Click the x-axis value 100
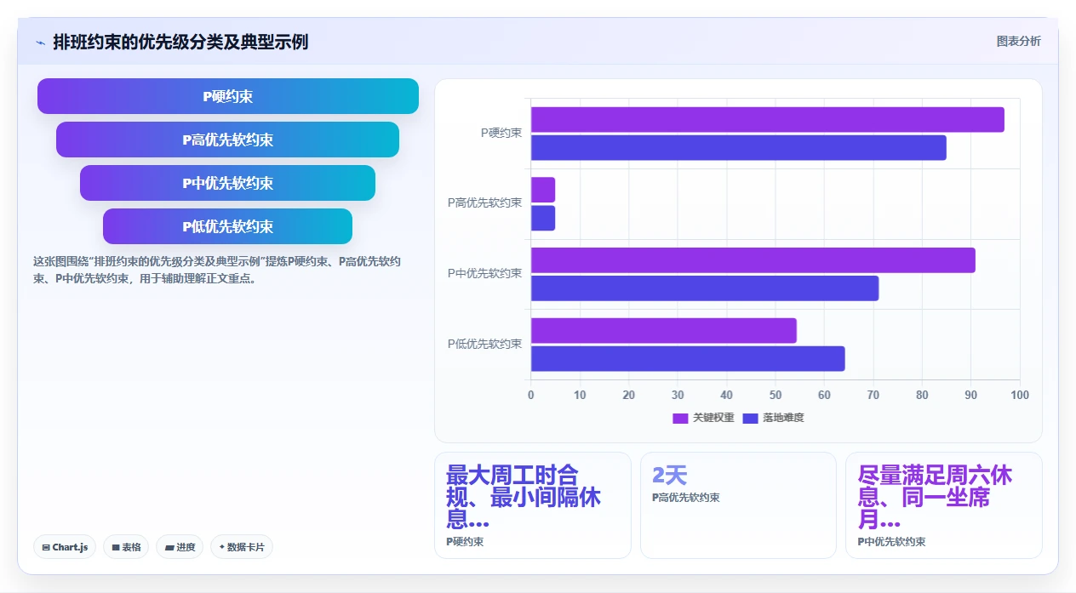The width and height of the screenshot is (1076, 593). coord(1020,395)
